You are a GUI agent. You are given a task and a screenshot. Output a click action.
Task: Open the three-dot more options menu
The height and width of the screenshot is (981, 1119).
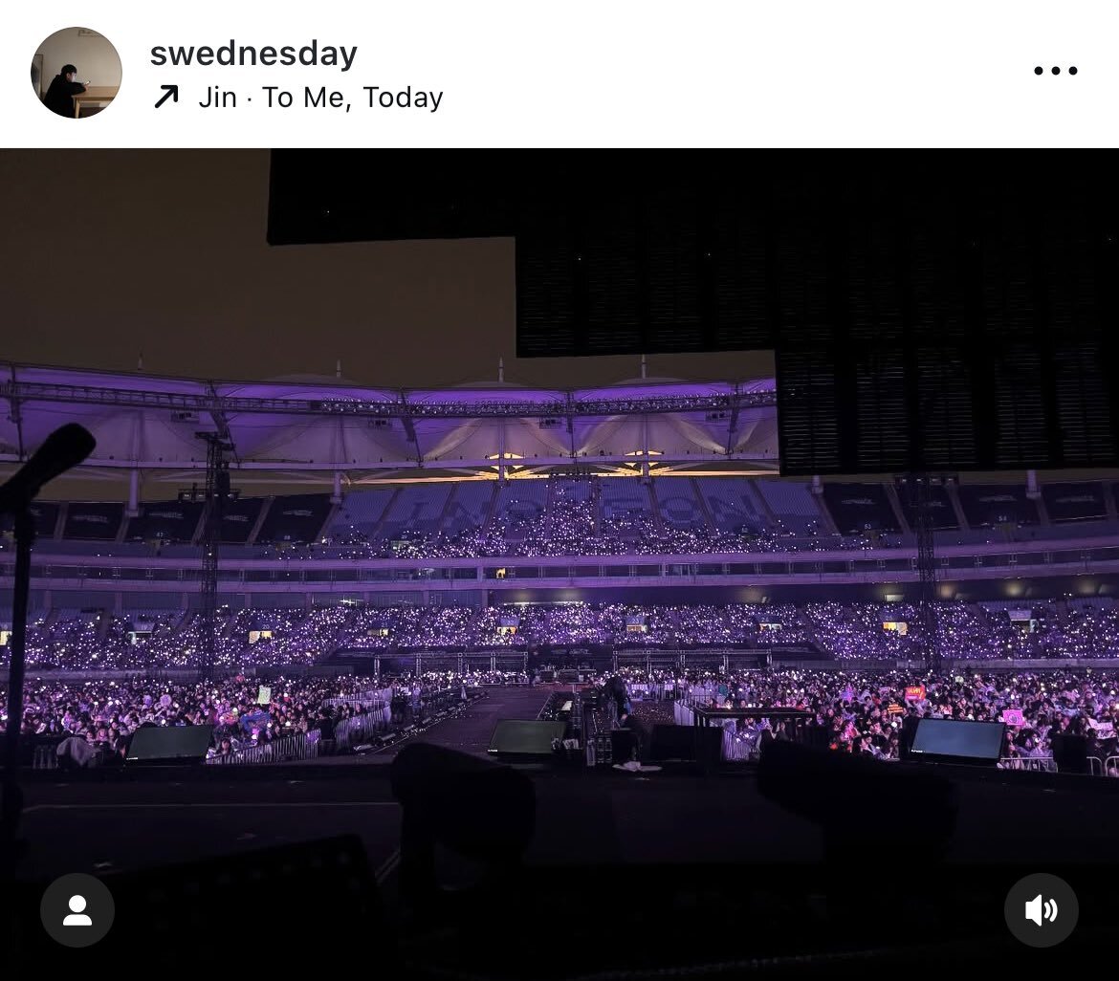pos(1056,71)
